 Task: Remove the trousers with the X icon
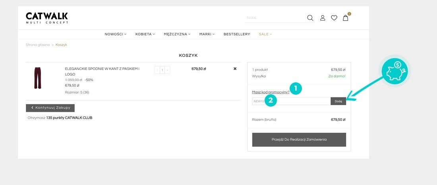pyautogui.click(x=235, y=69)
